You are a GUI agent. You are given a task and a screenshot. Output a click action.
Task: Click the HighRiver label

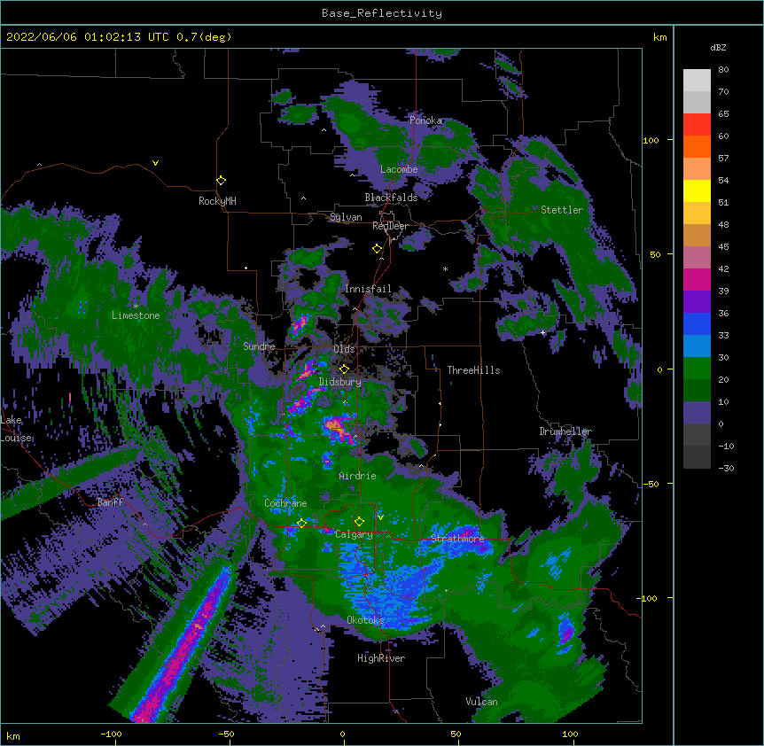click(x=381, y=658)
